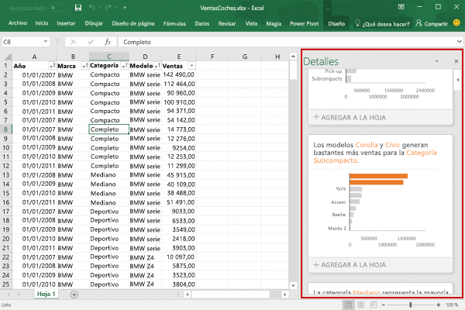Click the Compartir button
The width and height of the screenshot is (465, 310).
coord(432,24)
